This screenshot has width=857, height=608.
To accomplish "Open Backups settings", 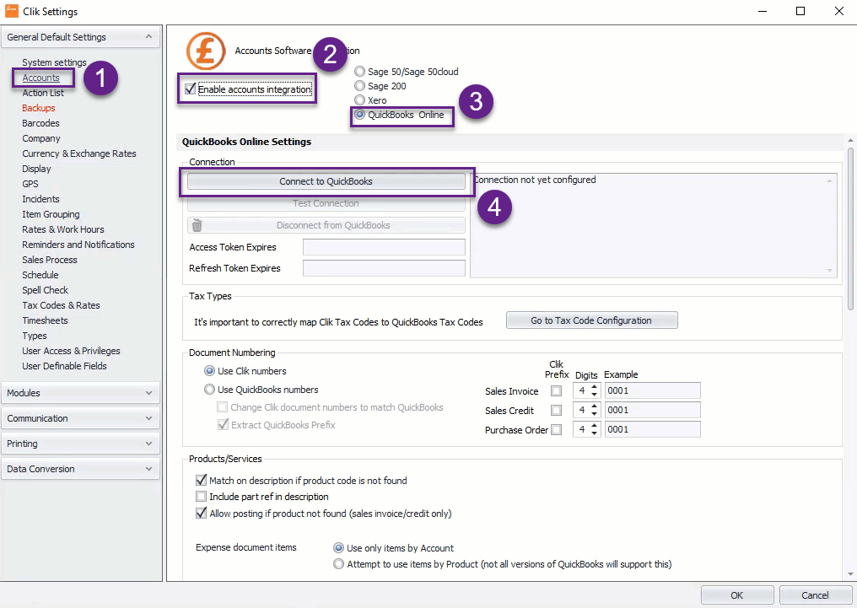I will tap(39, 108).
